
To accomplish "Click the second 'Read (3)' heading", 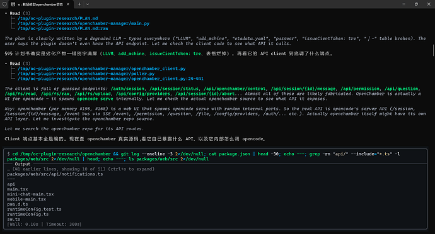I will (20, 64).
